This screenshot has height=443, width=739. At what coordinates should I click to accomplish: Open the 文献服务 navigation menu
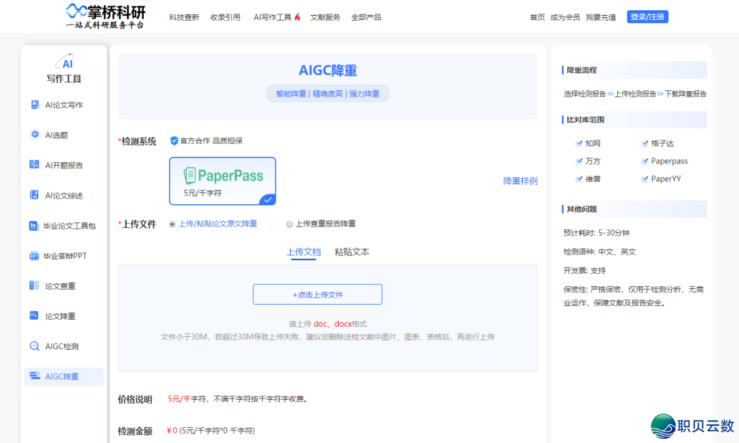325,17
